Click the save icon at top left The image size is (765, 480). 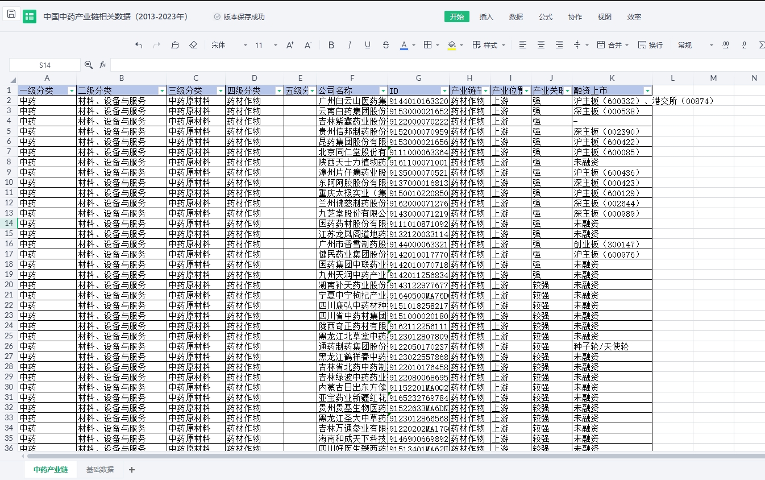[11, 15]
